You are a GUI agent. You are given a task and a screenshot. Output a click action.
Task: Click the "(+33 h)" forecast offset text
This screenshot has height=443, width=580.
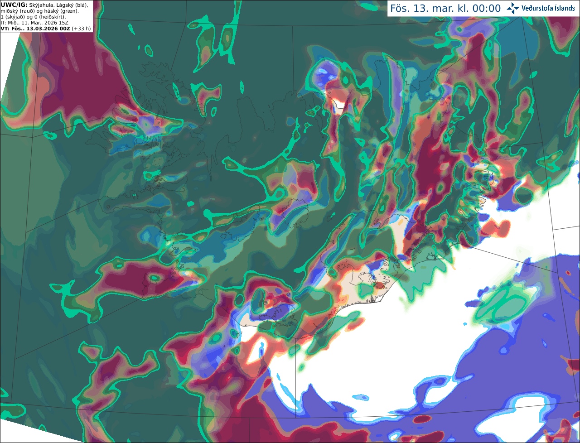[81, 29]
